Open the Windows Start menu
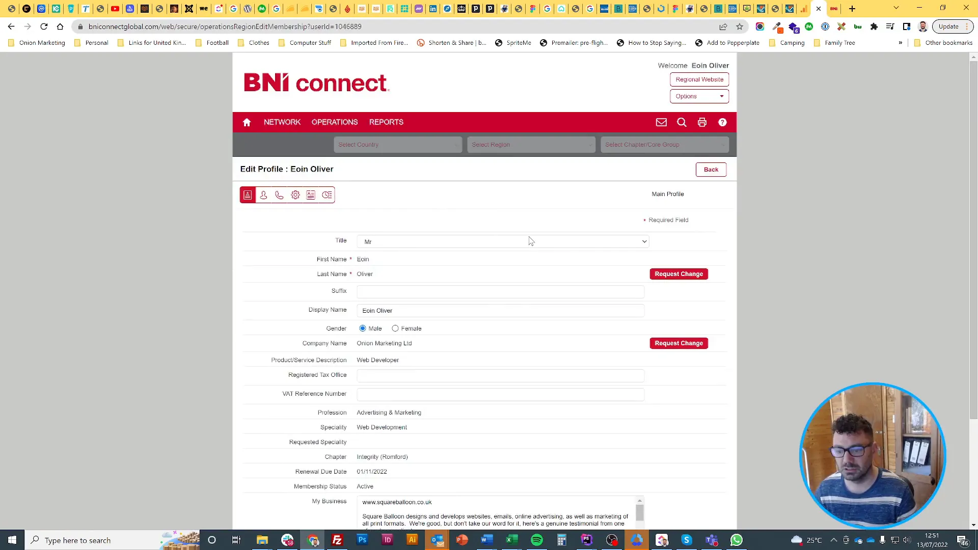978x550 pixels. [x=12, y=540]
